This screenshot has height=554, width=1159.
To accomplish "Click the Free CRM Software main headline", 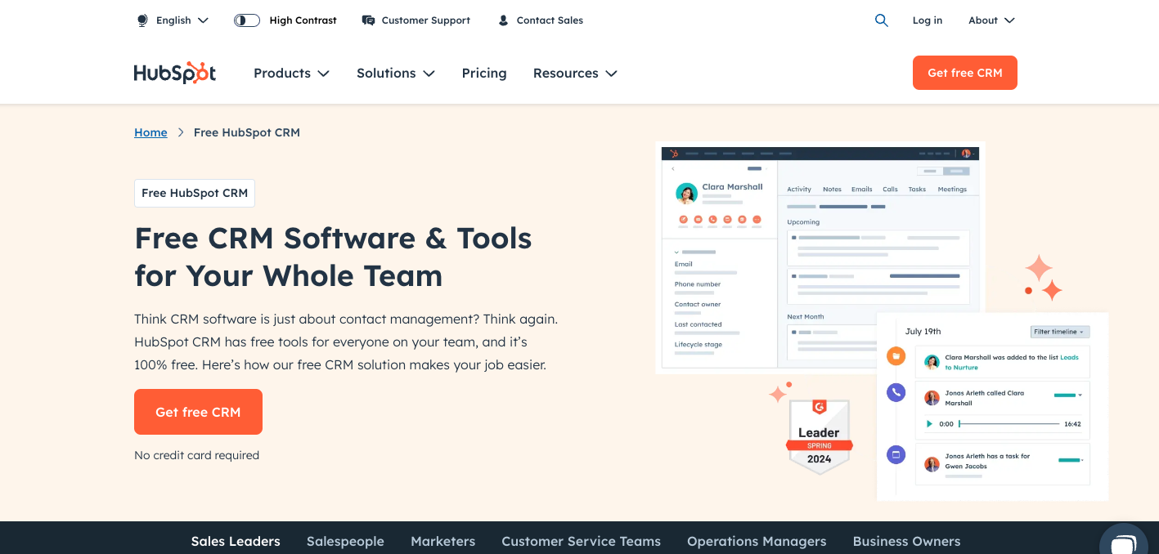I will (x=334, y=257).
